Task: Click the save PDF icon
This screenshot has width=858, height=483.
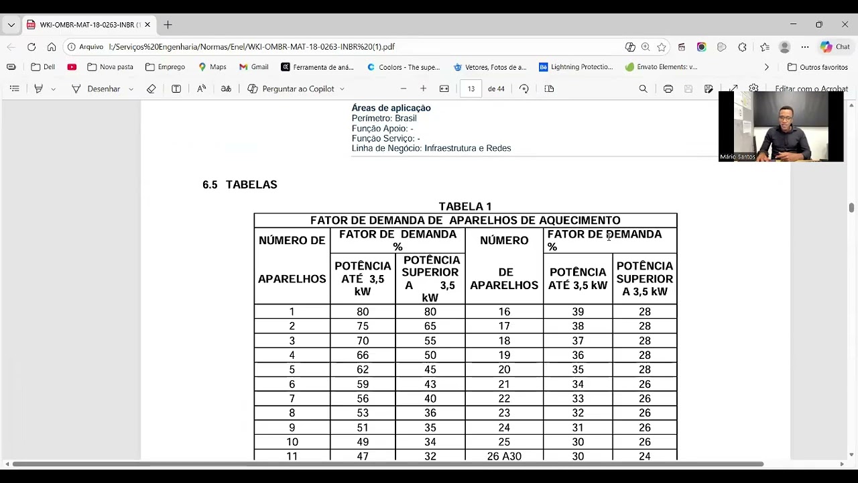Action: (x=688, y=89)
